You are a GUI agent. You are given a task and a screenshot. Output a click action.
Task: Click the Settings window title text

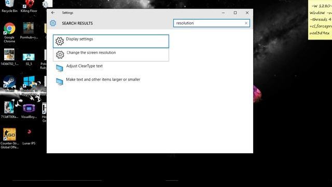[67, 12]
